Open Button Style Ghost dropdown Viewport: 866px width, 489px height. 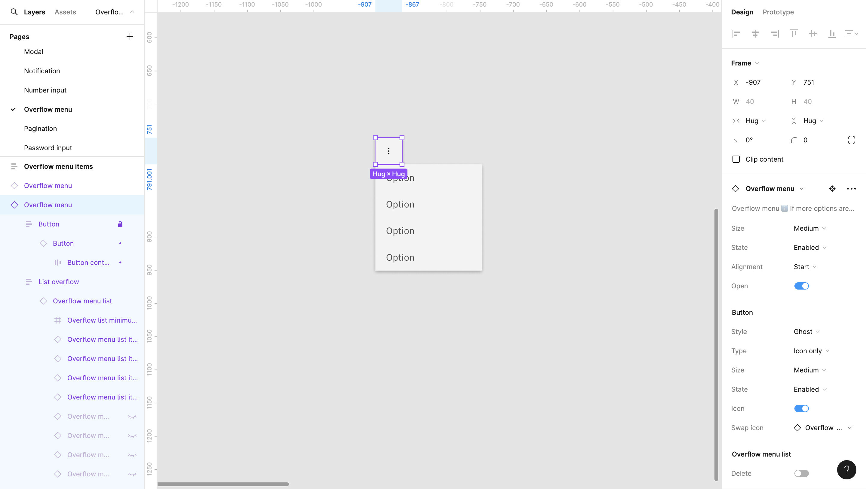[x=806, y=332]
